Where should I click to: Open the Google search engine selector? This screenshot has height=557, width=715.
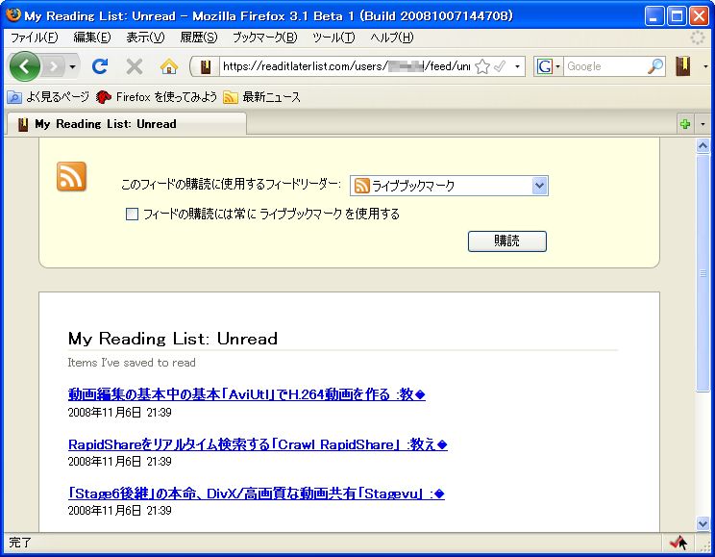coord(548,66)
